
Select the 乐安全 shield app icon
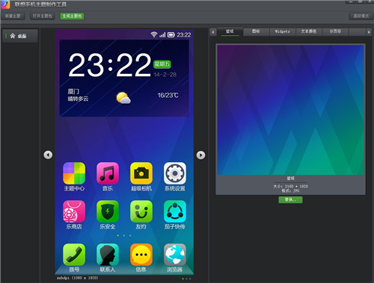point(108,211)
